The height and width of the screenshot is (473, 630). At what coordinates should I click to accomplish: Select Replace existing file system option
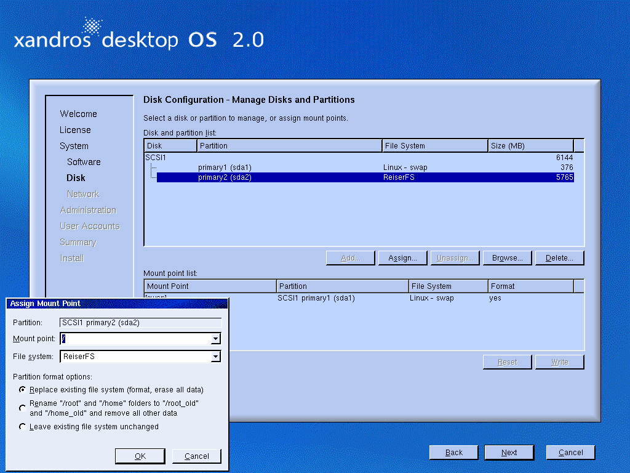(x=23, y=390)
